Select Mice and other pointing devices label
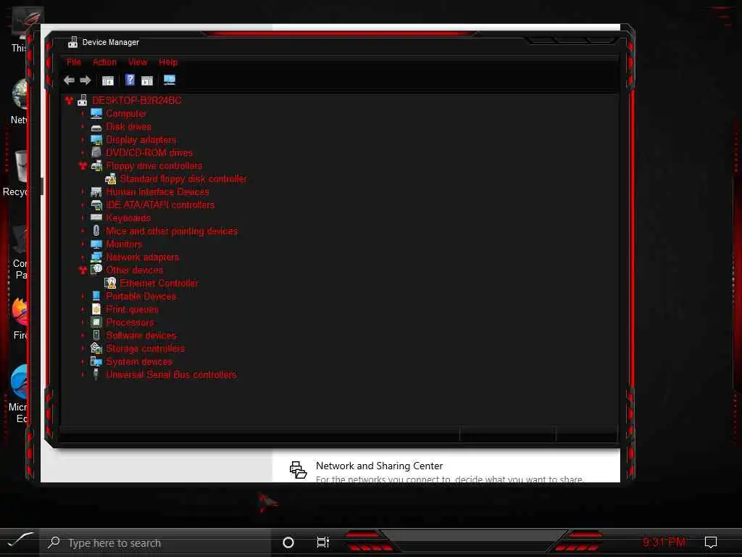742x557 pixels. tap(172, 231)
